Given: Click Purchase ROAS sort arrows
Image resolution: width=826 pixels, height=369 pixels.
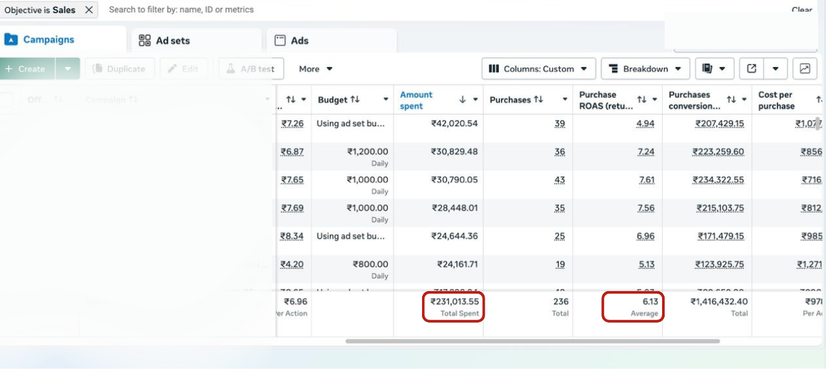Looking at the screenshot, I should point(641,100).
